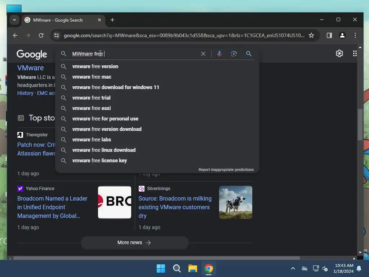Close the MWmare Google Search tab
Viewport: 369px width, 277px height.
point(99,20)
